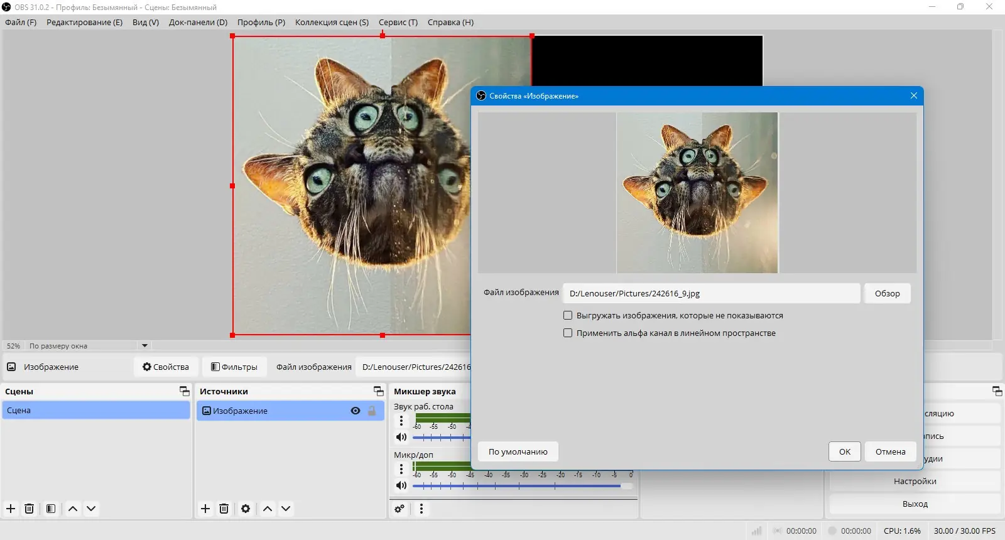Mute the Микр/доп speaker icon
This screenshot has width=1005, height=540.
tap(401, 485)
